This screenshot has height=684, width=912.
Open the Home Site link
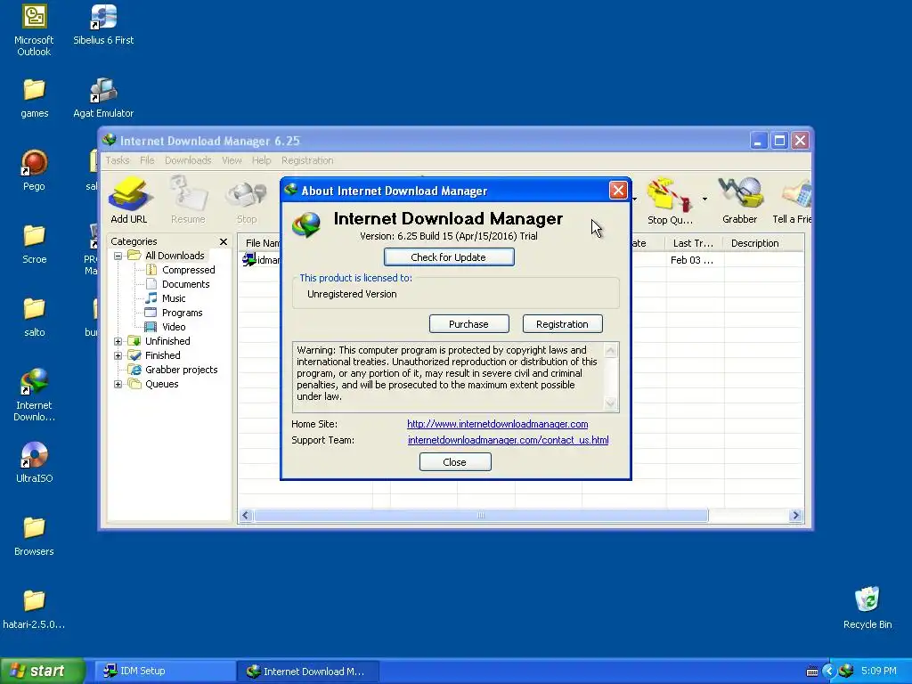pos(497,424)
